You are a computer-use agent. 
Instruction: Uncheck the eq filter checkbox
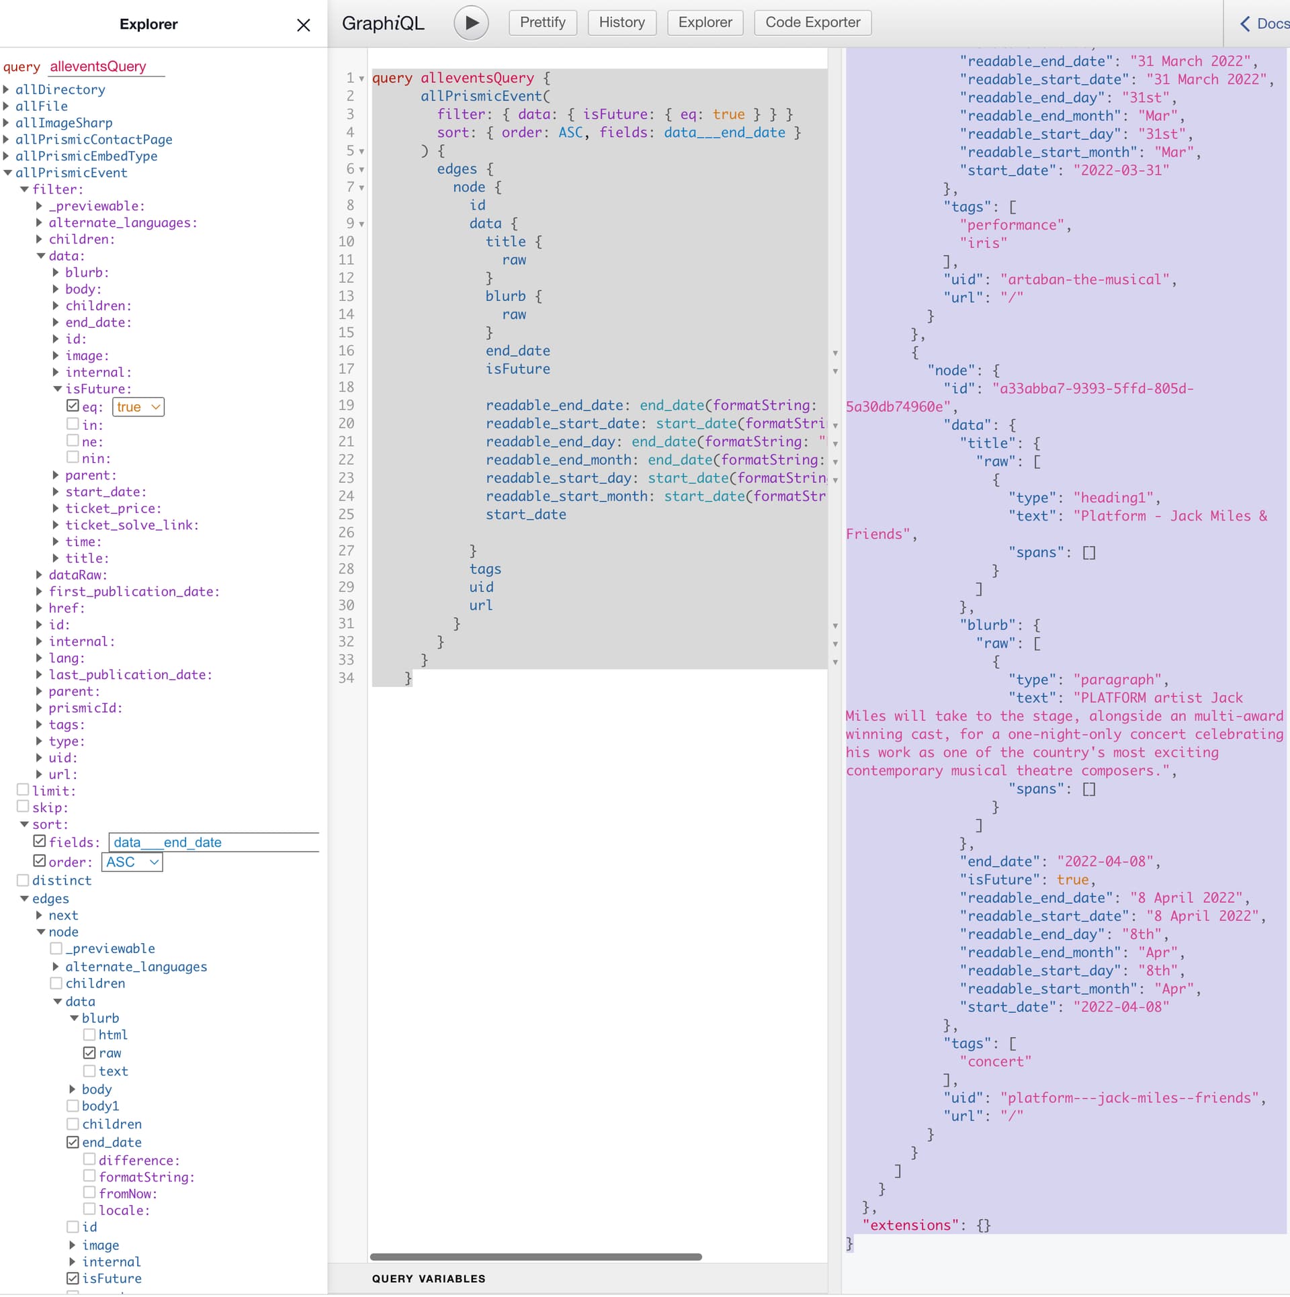73,406
